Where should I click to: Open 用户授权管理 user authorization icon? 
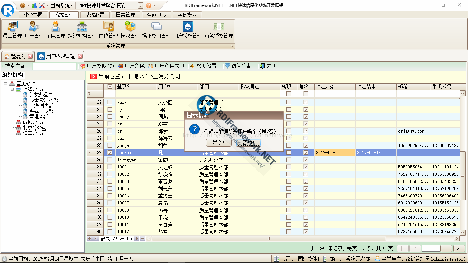coord(187,30)
